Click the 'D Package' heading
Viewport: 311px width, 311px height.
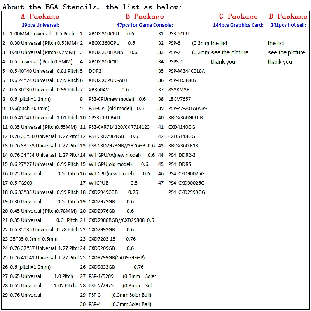coord(288,16)
